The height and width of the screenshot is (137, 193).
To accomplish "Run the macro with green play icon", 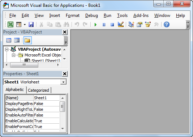I will click(95, 24).
